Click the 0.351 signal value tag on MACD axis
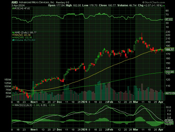 (x=169, y=121)
